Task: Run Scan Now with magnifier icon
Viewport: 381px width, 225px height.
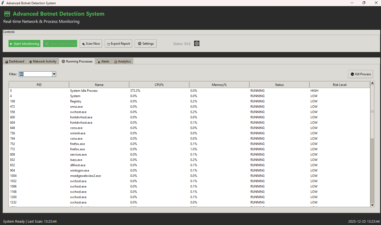Action: 91,44
